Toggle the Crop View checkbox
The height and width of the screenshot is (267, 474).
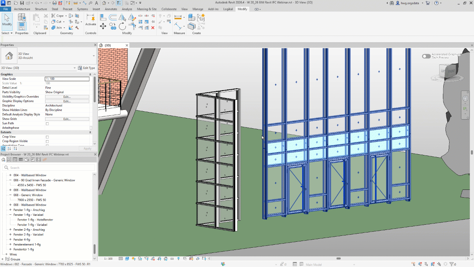click(x=47, y=137)
